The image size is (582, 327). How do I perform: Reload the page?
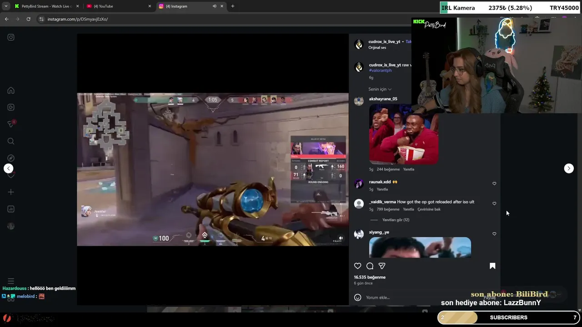(x=28, y=19)
